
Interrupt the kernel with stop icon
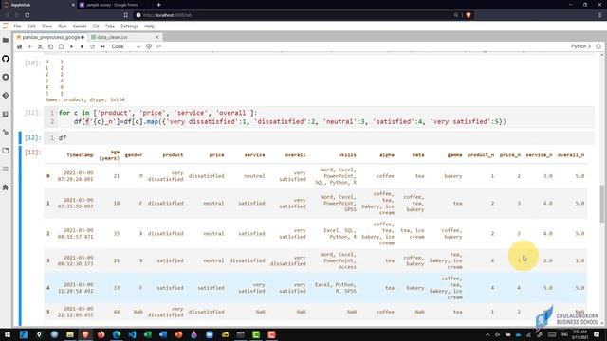click(x=83, y=46)
